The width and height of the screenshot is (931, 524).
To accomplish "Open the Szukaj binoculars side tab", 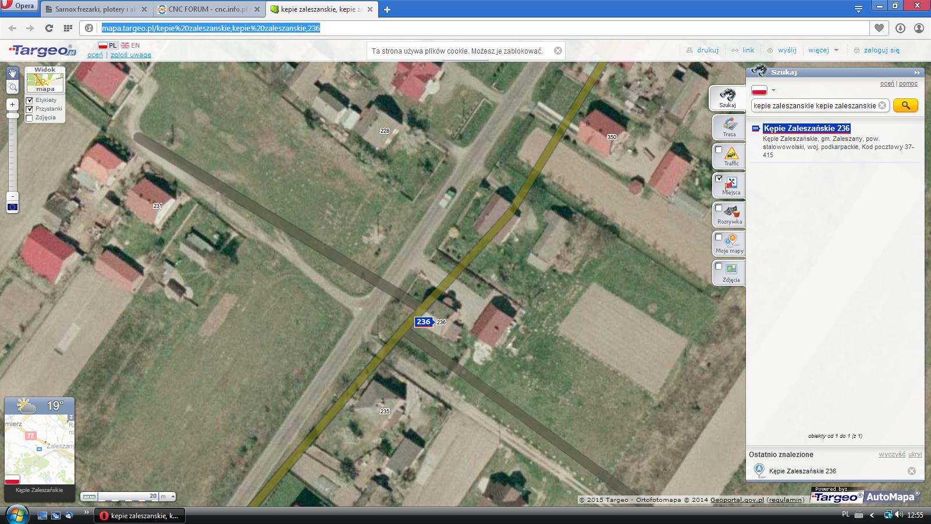I will (x=727, y=98).
